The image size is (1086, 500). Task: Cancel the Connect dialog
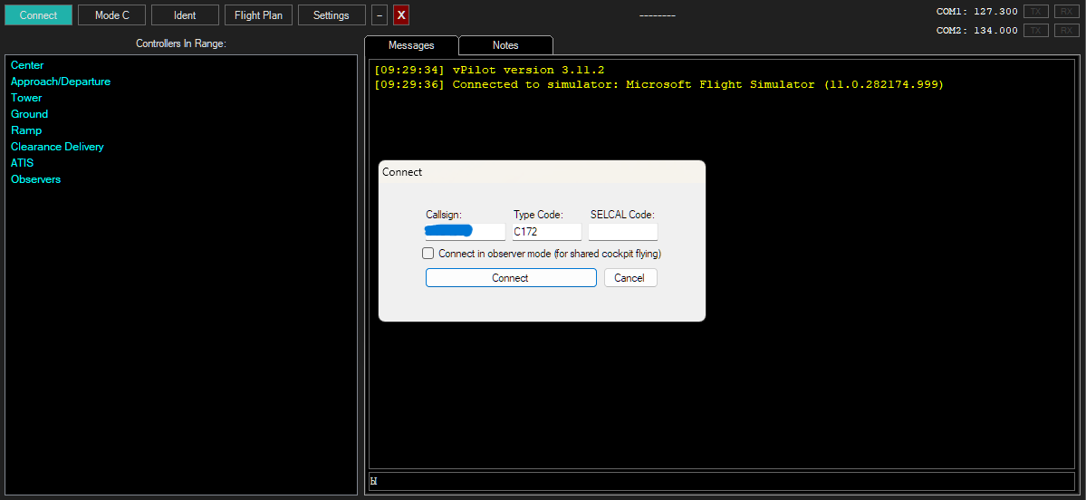coord(629,278)
